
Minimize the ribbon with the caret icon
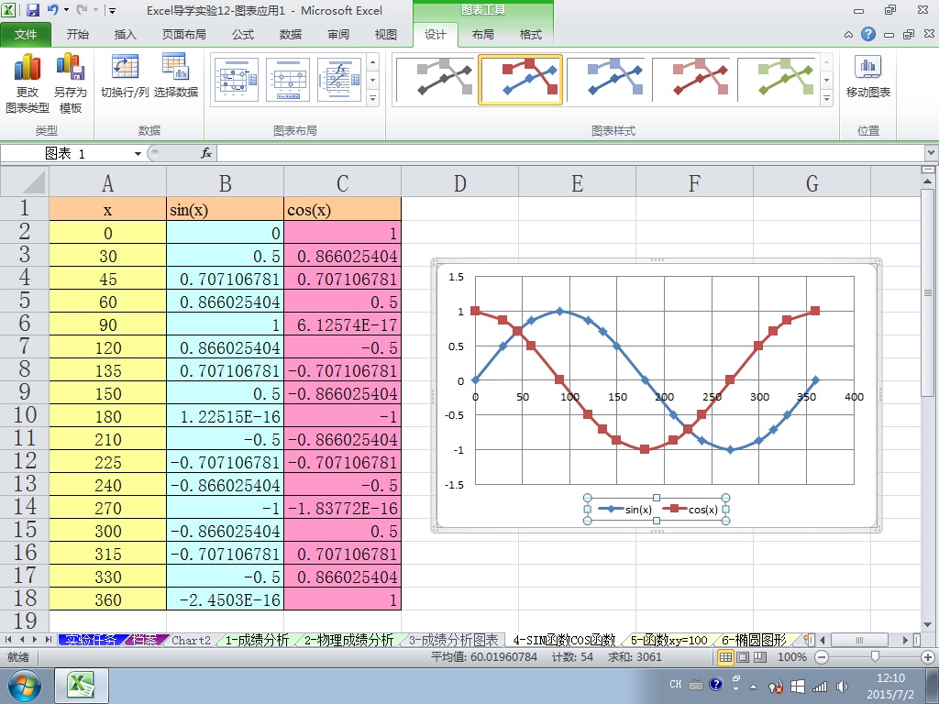coord(848,35)
